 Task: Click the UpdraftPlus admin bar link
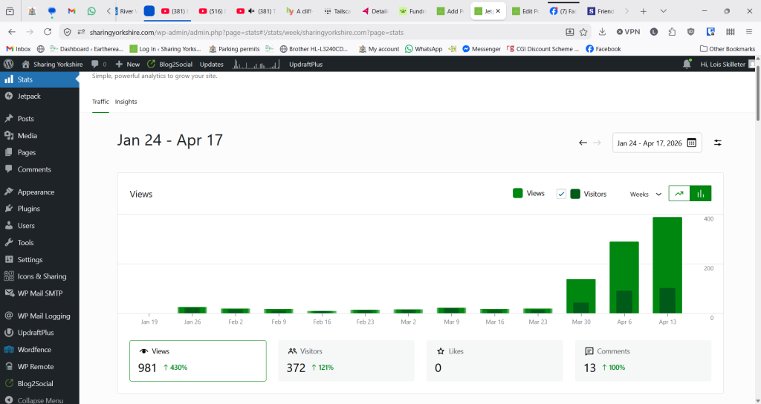tap(305, 65)
